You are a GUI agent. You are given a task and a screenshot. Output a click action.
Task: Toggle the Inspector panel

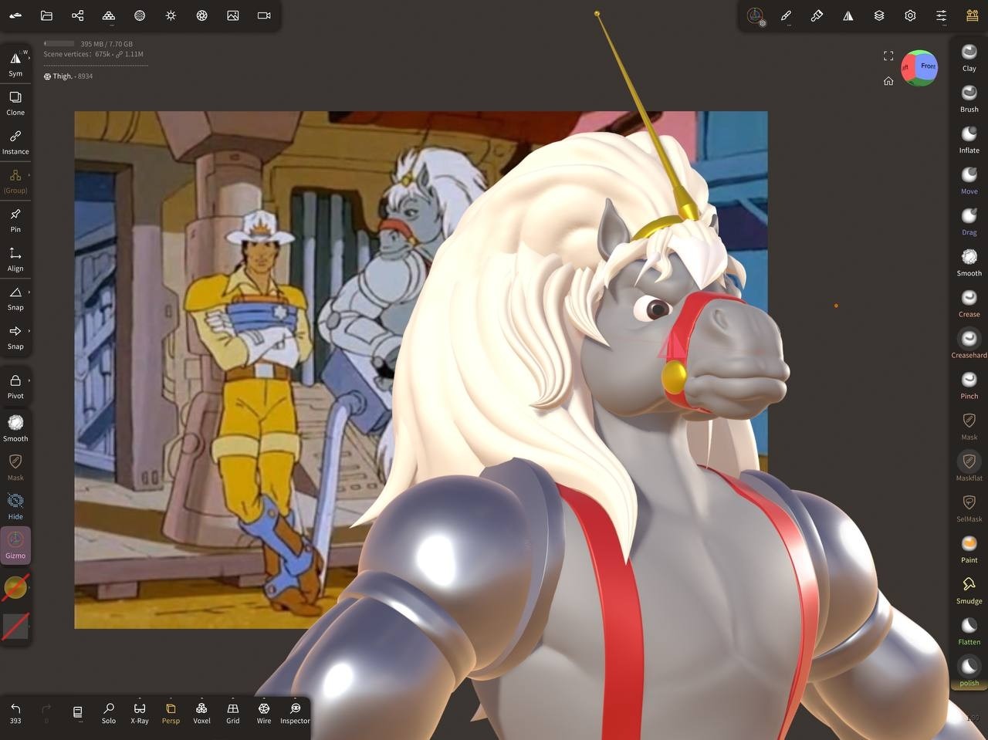[295, 713]
